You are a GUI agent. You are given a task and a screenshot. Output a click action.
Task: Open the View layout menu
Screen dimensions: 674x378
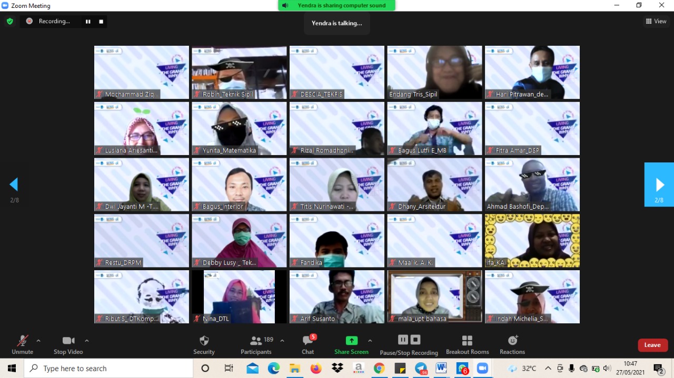656,21
